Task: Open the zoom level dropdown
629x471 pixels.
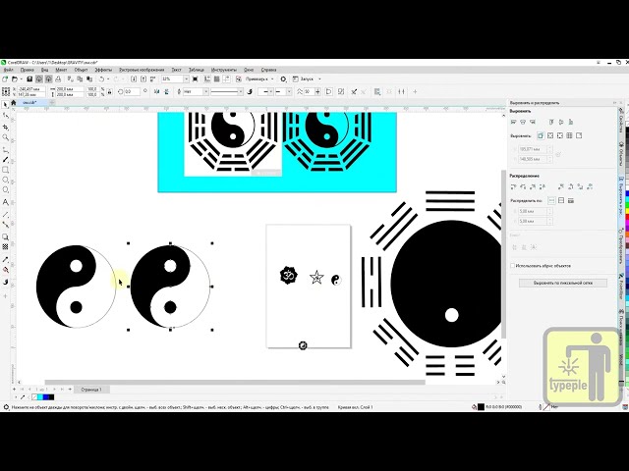Action: pyautogui.click(x=186, y=78)
